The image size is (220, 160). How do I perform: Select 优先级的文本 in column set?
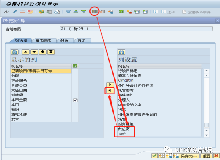coord(160,105)
